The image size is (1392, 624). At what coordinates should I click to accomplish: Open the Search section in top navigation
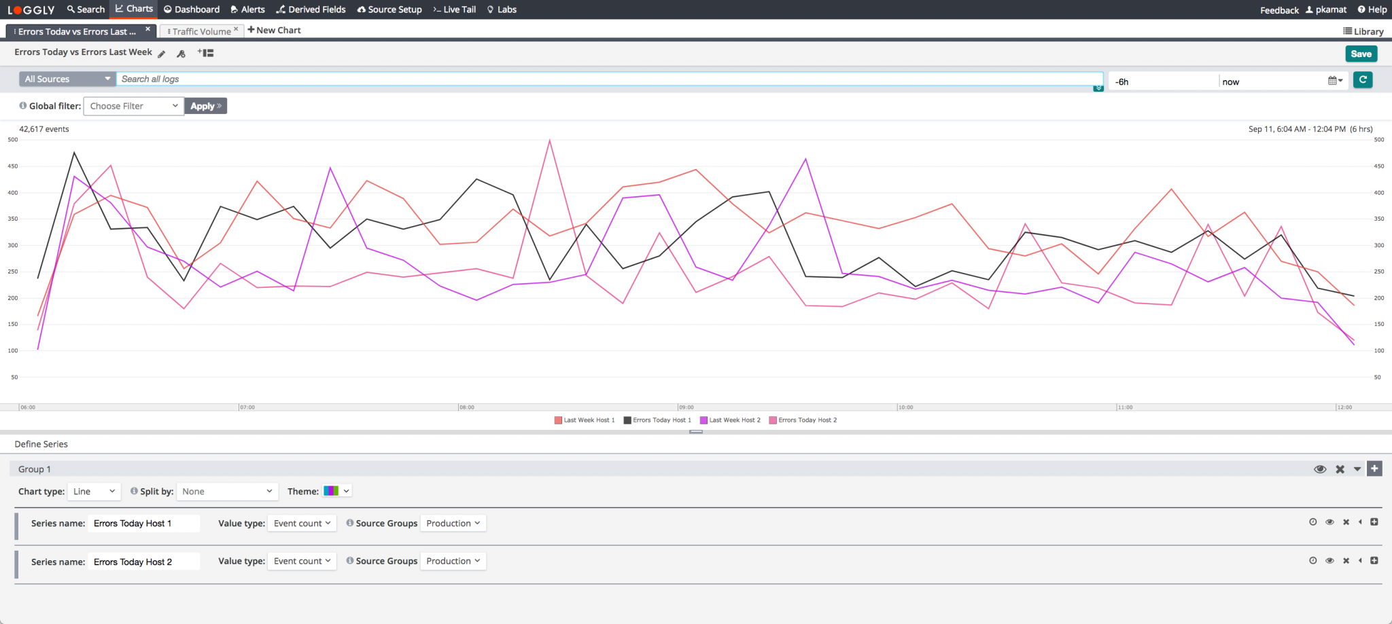(85, 9)
